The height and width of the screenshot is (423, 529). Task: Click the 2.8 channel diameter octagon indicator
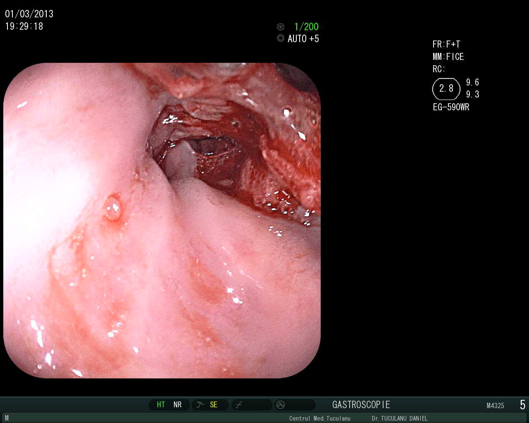(446, 89)
